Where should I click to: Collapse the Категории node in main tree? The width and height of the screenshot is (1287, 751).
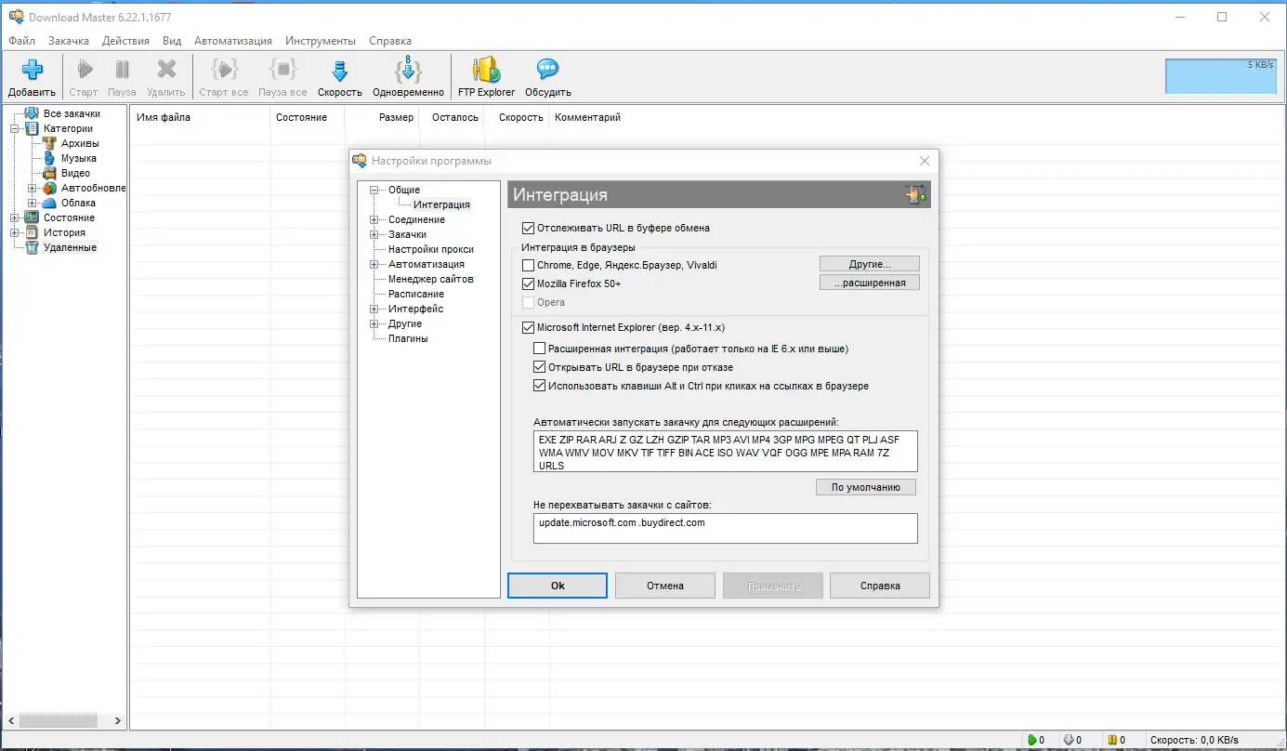[x=15, y=128]
